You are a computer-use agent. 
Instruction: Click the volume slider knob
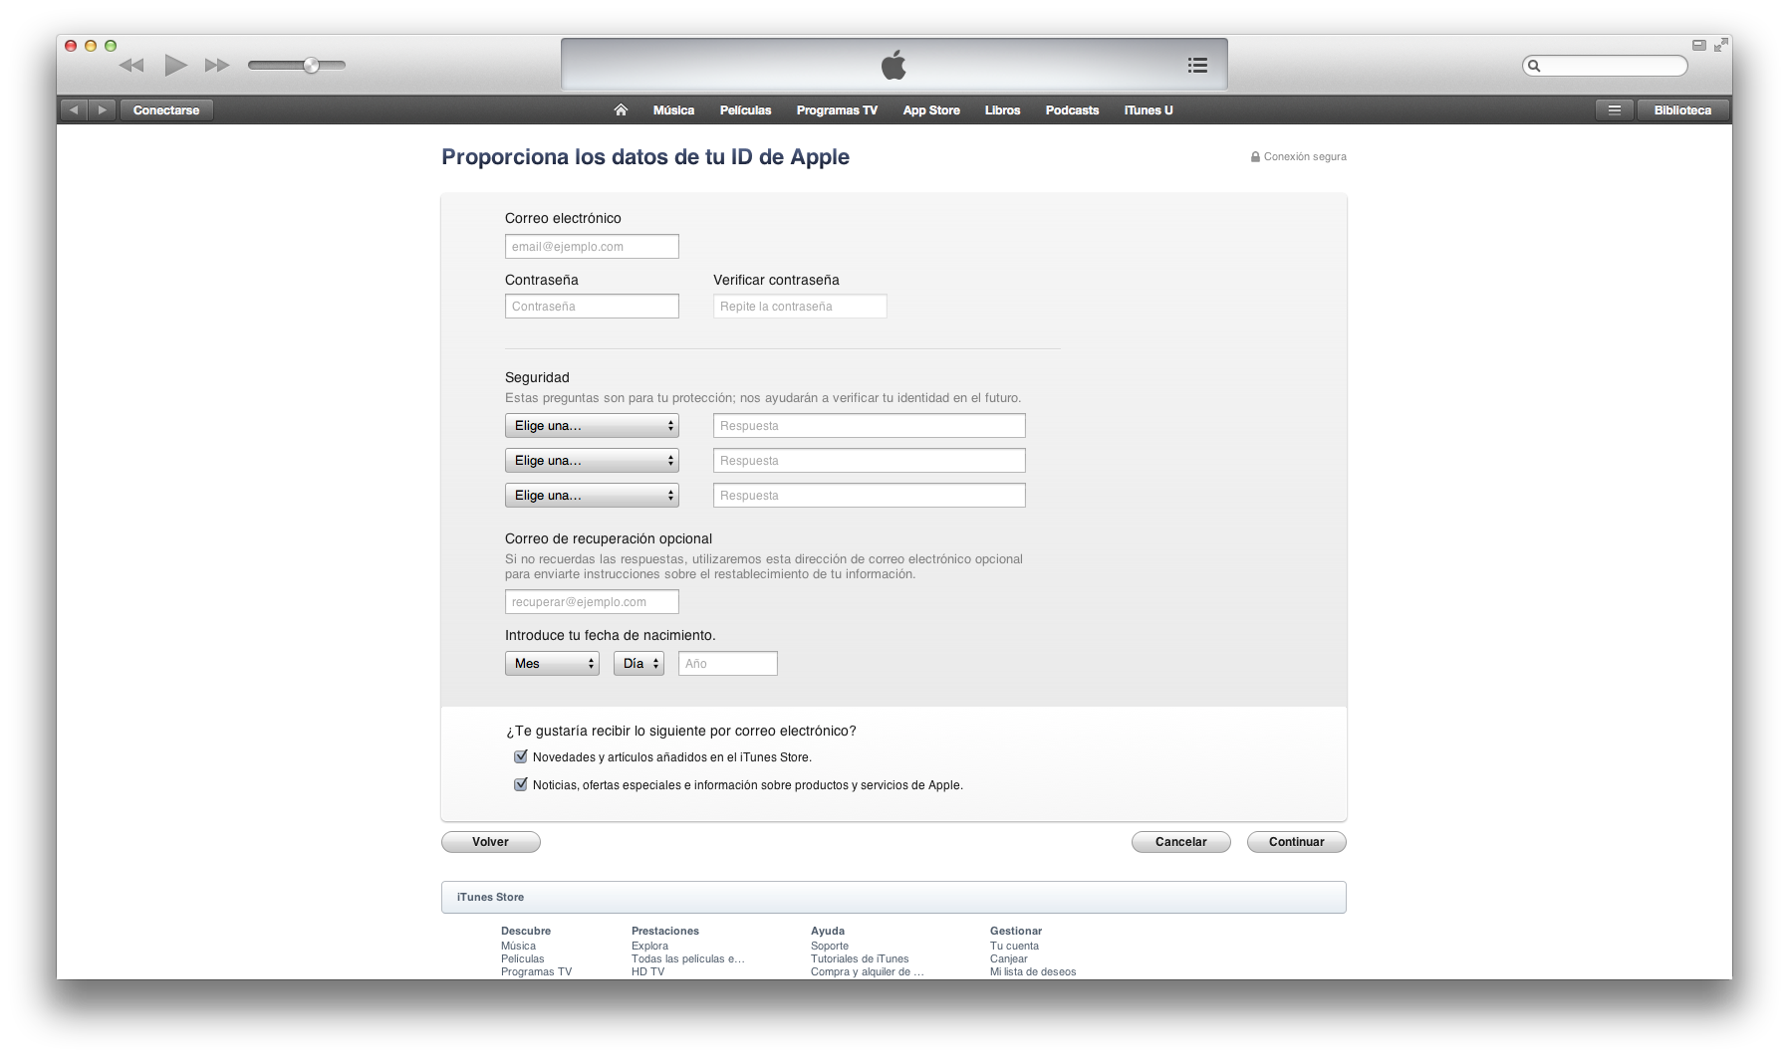311,66
